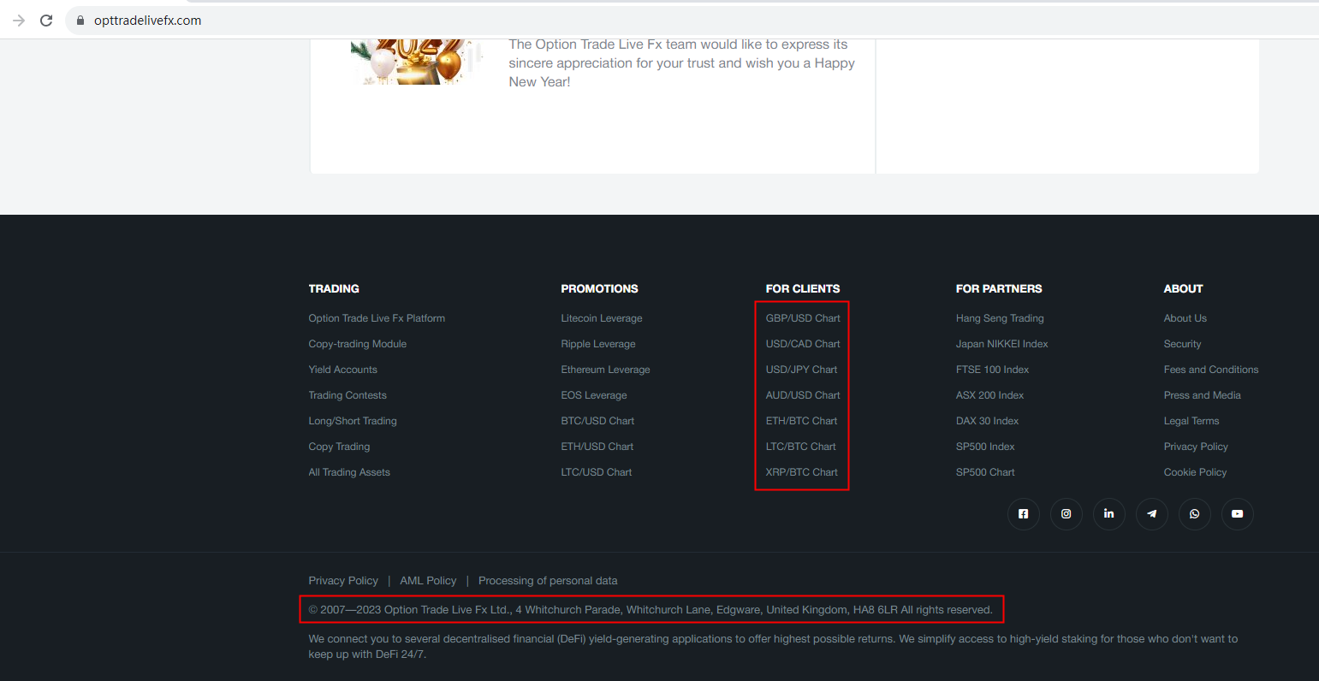Open Long/Short Trading link
Screen dimensions: 1319x681
point(353,421)
